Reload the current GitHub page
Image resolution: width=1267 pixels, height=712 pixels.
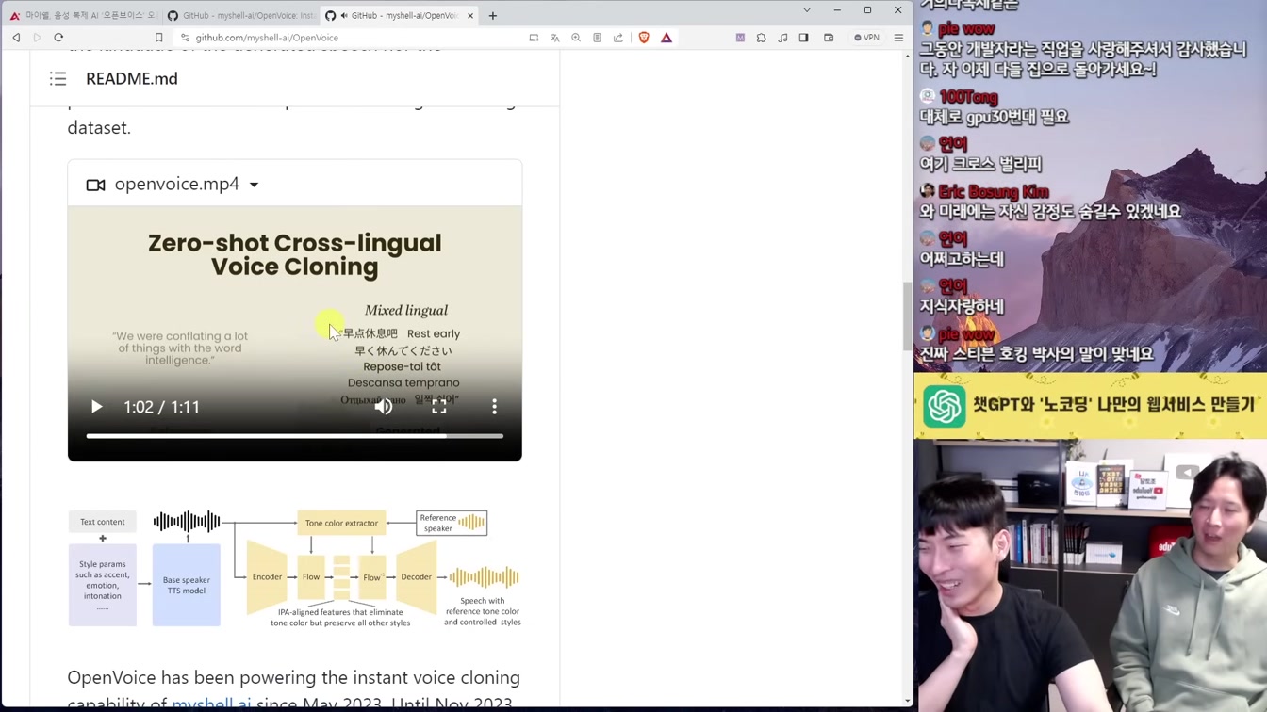58,38
